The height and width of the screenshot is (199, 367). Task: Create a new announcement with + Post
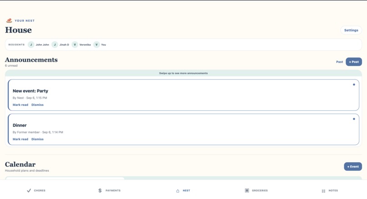tap(354, 62)
